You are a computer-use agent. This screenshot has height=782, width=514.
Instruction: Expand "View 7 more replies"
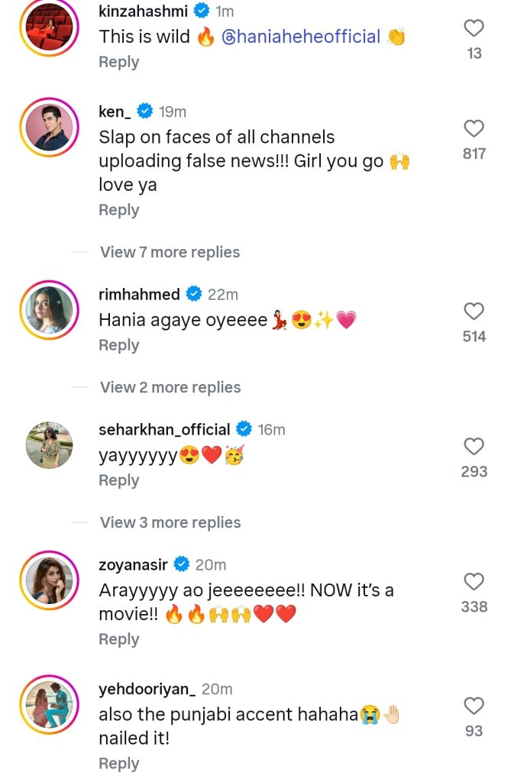tap(170, 252)
